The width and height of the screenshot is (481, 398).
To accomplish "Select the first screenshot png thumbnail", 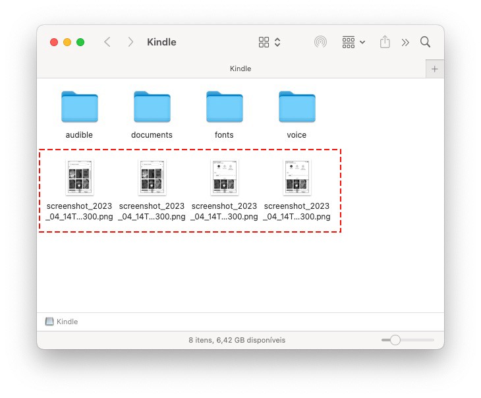I will 80,177.
